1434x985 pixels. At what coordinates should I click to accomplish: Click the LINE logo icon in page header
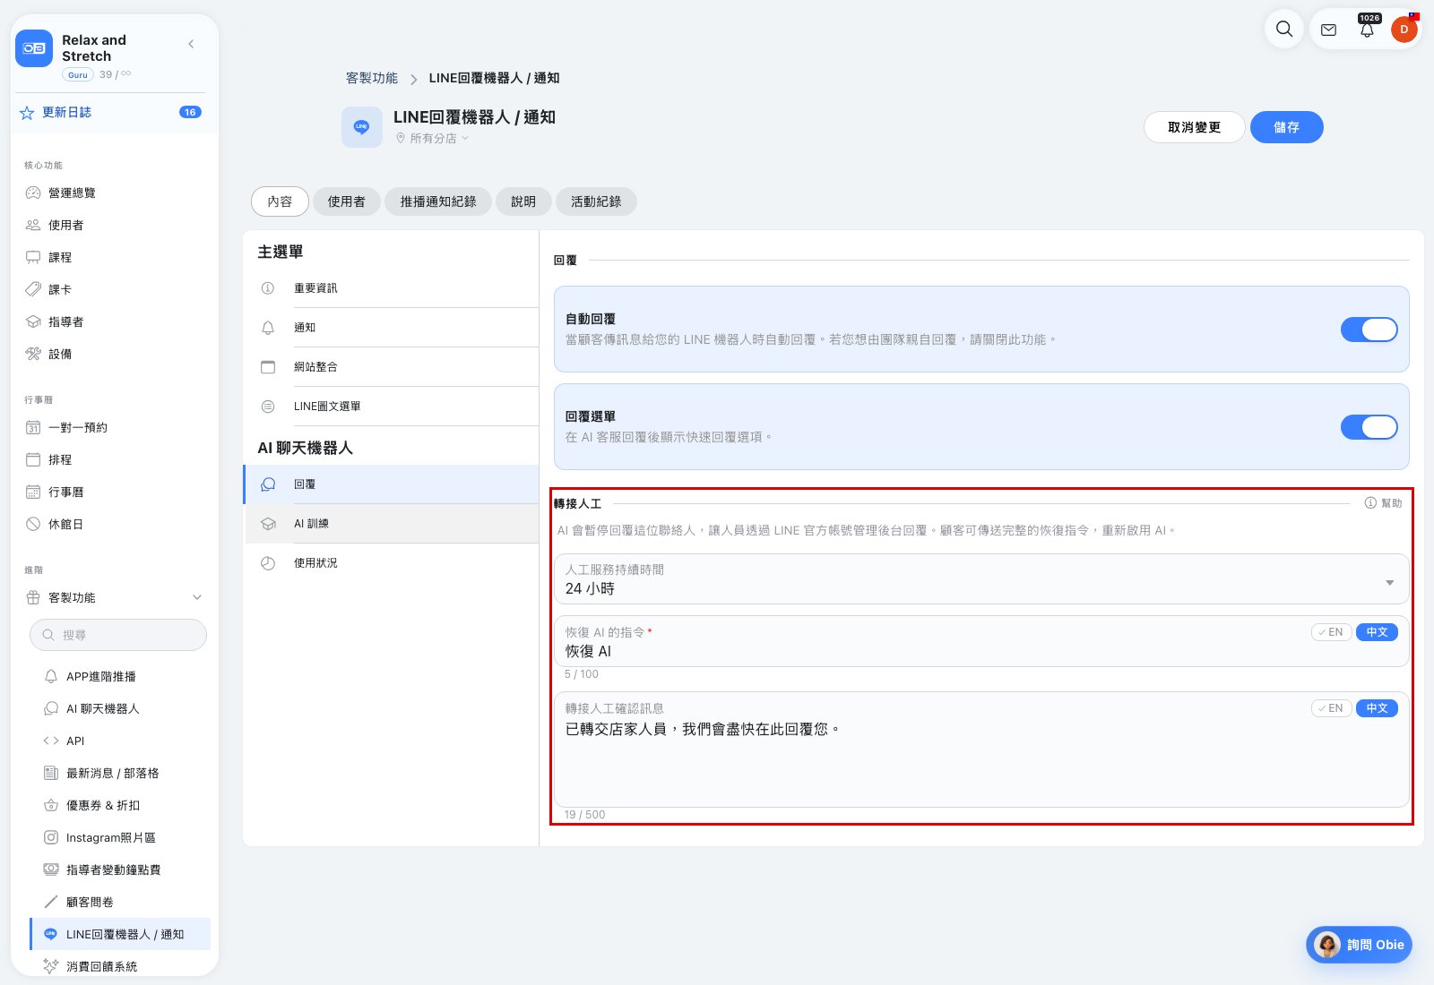click(362, 127)
